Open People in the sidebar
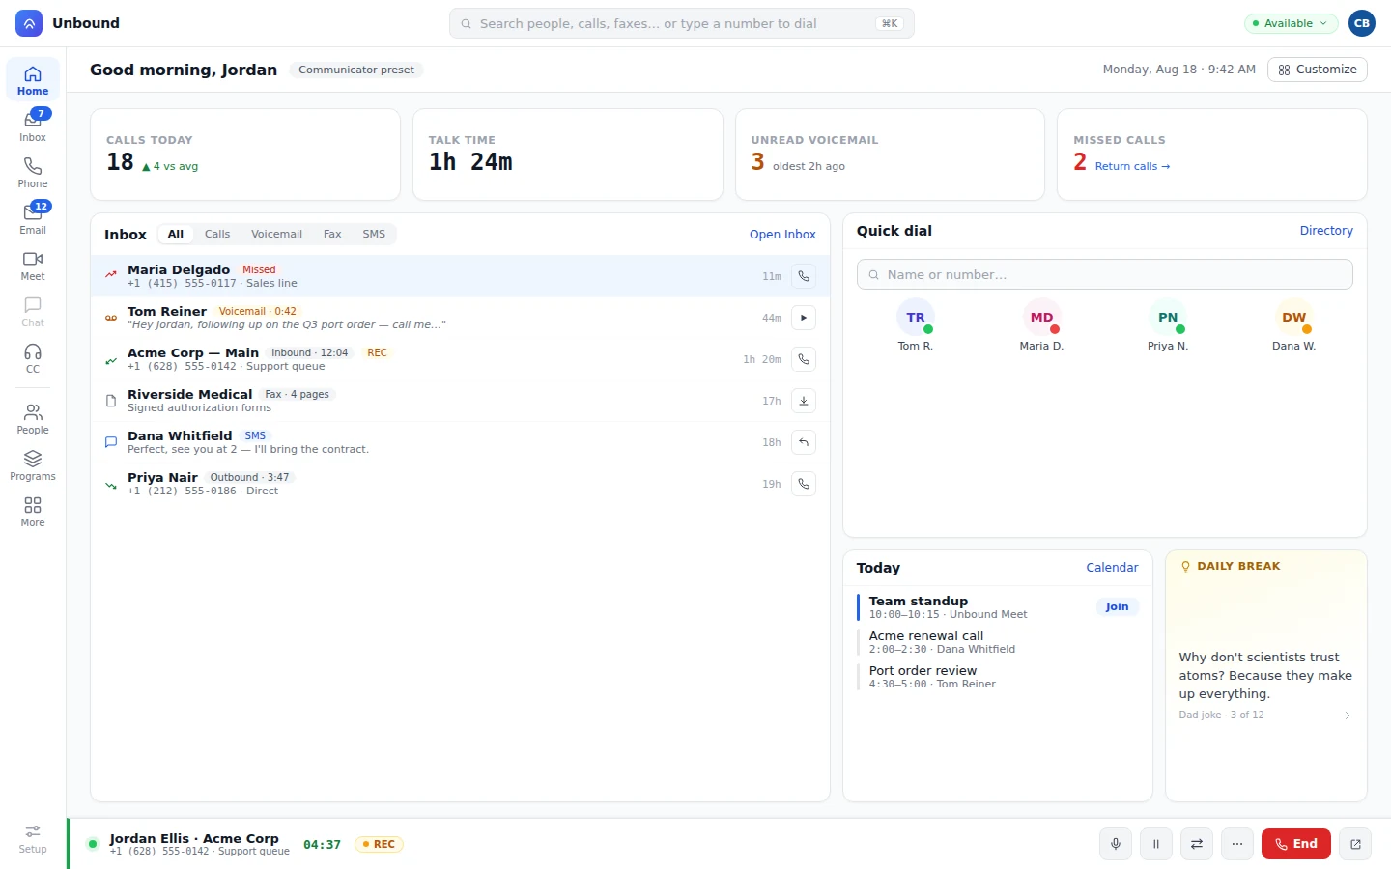The height and width of the screenshot is (869, 1391). (x=33, y=418)
